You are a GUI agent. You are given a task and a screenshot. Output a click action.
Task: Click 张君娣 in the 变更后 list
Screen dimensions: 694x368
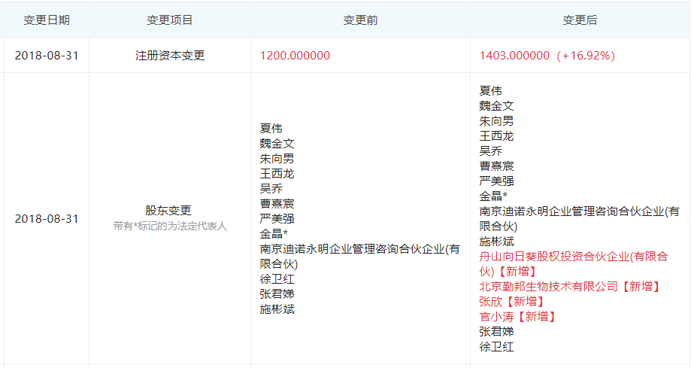496,332
